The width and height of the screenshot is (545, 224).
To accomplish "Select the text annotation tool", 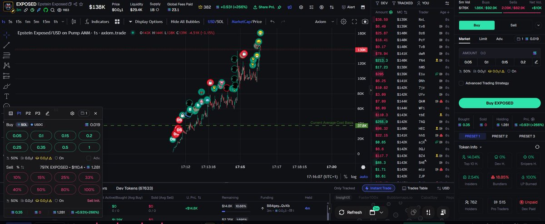I will [x=7, y=96].
